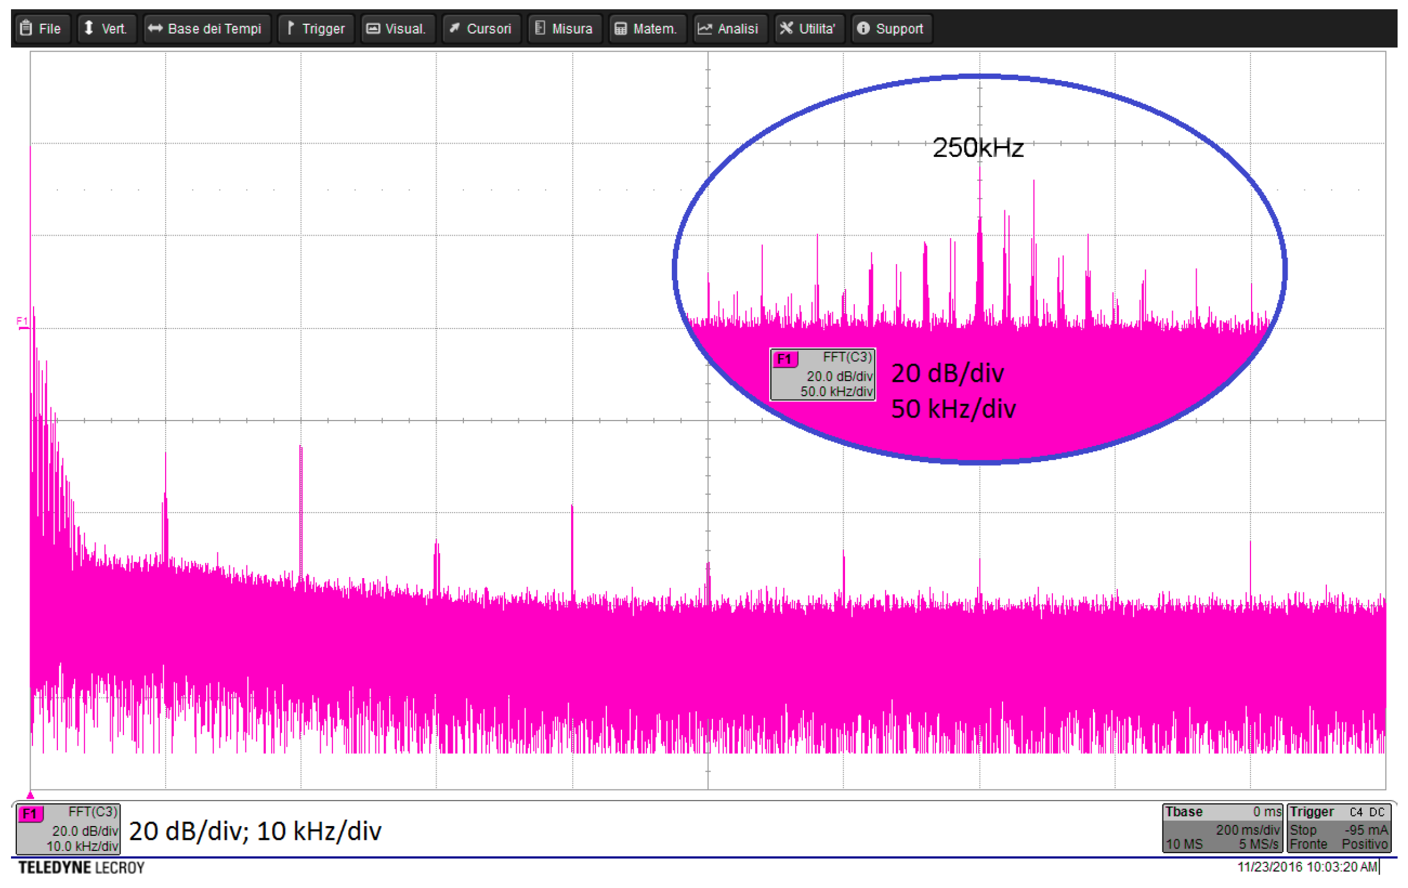Click the flag icon beside Trigger

tap(291, 28)
